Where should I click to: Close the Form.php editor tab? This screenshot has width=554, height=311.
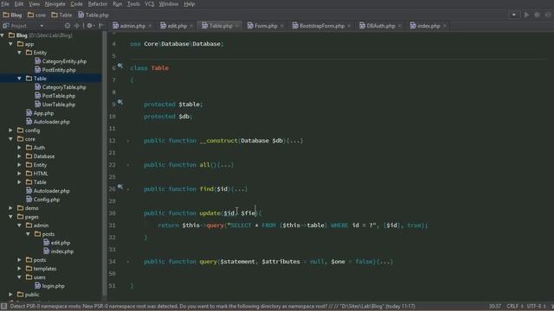[281, 26]
